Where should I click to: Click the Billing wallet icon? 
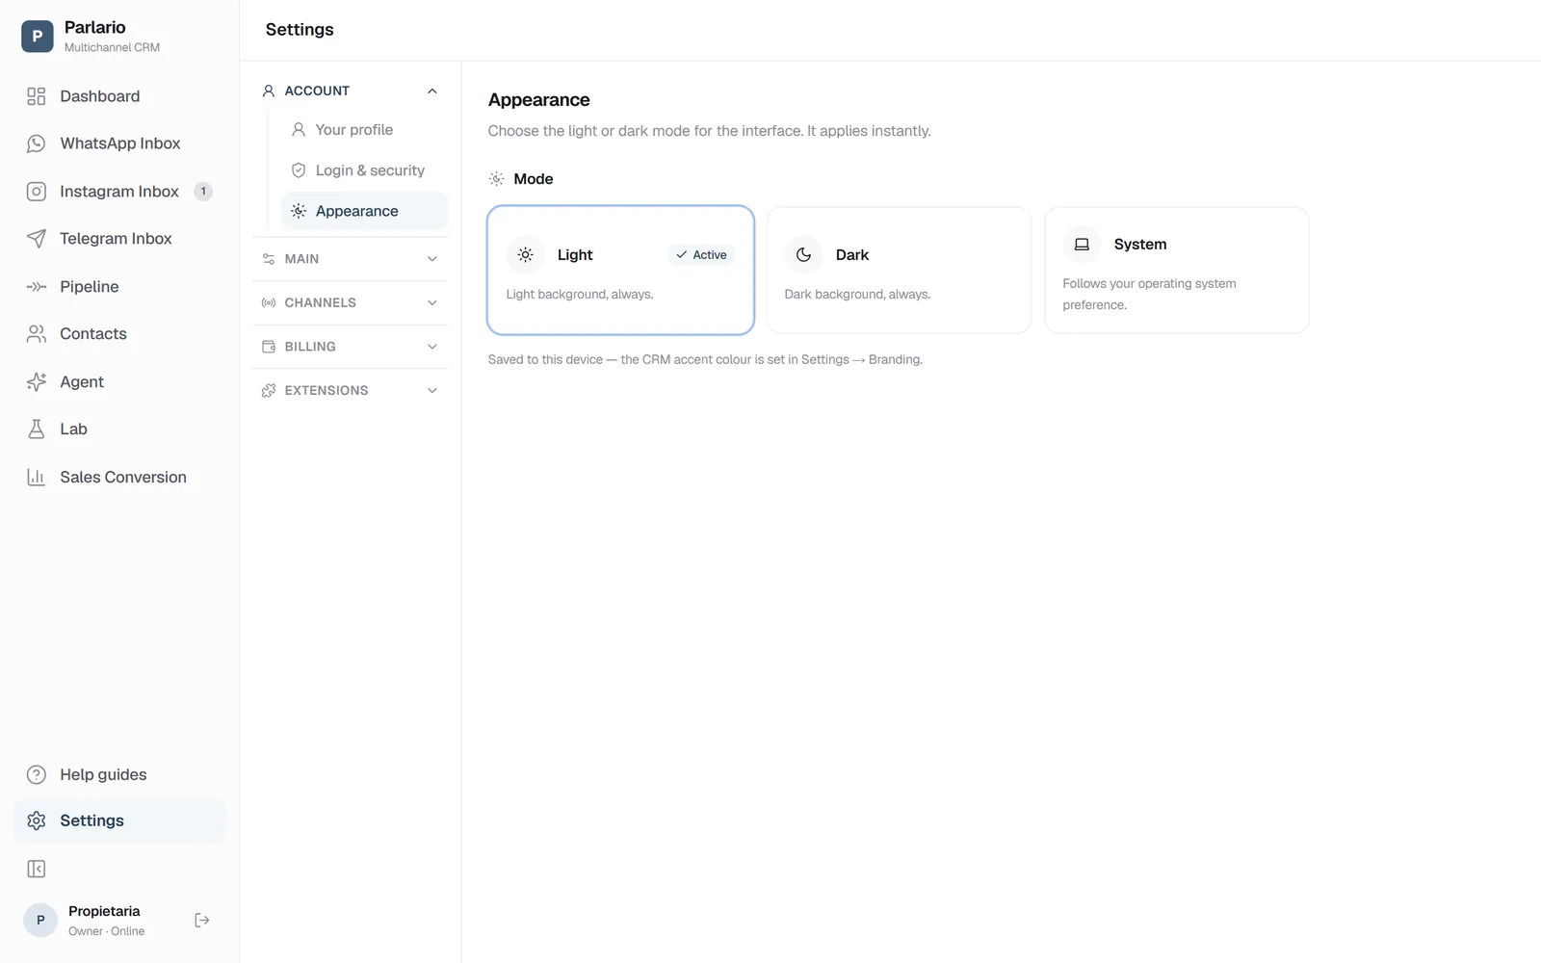[x=269, y=347]
